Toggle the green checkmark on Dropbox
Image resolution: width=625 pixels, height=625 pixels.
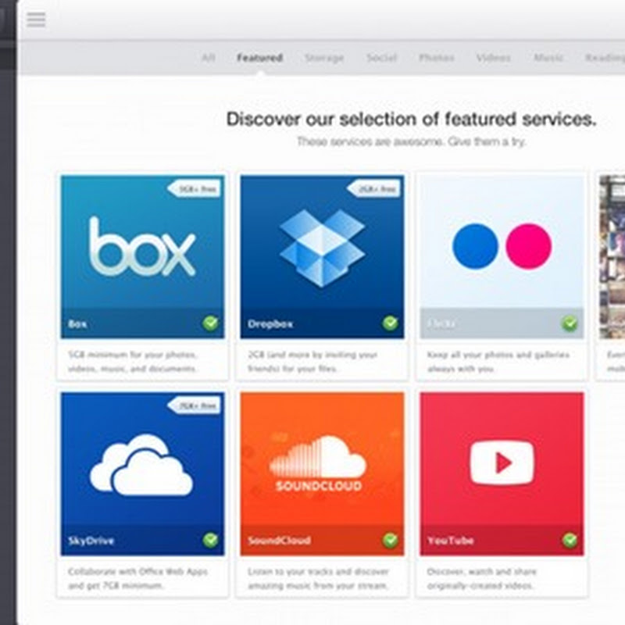point(390,323)
